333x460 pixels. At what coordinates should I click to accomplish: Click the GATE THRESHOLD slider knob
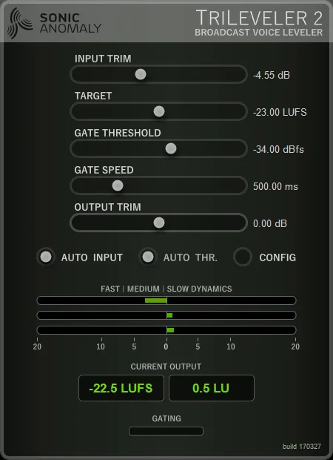point(171,148)
